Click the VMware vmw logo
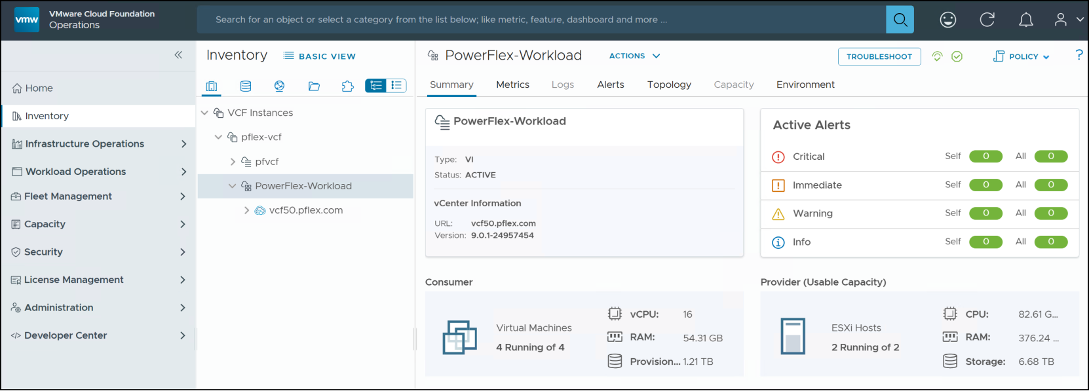This screenshot has width=1089, height=391. pos(27,20)
